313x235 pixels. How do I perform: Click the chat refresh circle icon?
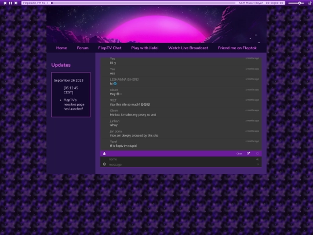pos(257,153)
